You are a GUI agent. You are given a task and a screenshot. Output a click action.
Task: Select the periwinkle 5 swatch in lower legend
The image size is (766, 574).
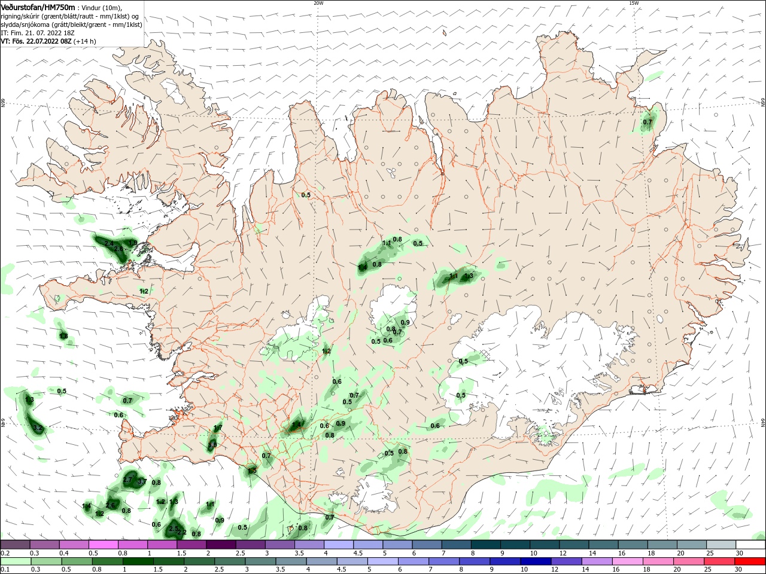coord(382,561)
